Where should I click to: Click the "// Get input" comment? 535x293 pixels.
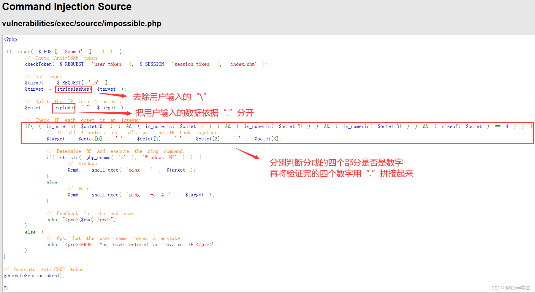coord(43,77)
